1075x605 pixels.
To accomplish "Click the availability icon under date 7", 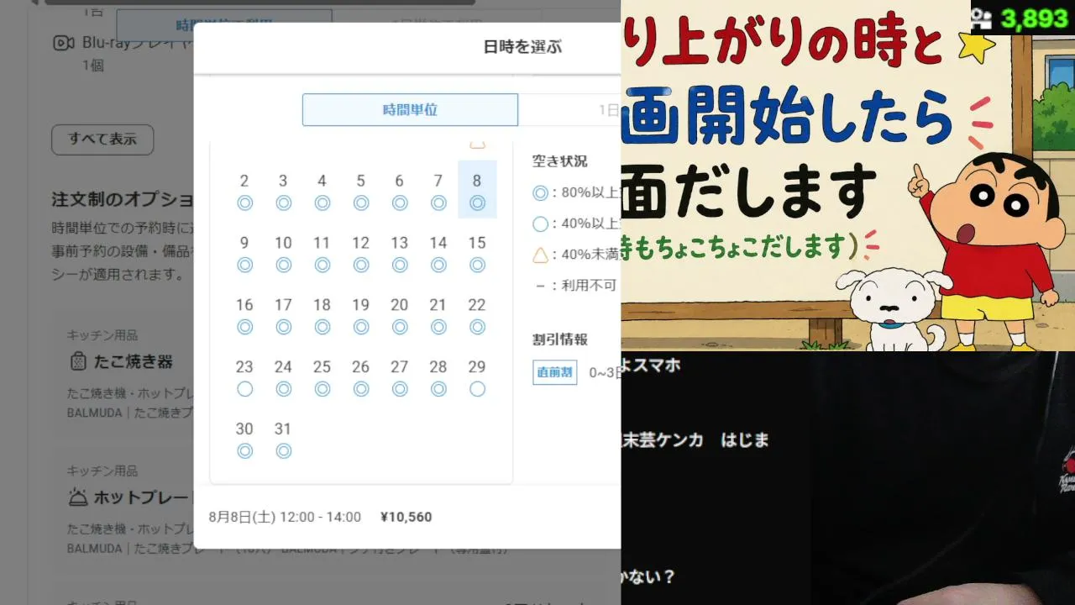I will click(x=438, y=203).
